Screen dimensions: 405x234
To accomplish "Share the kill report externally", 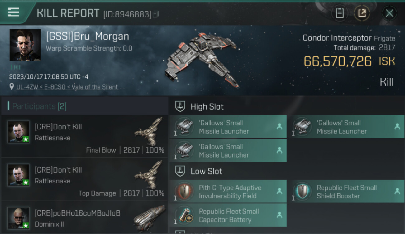I will click(362, 13).
